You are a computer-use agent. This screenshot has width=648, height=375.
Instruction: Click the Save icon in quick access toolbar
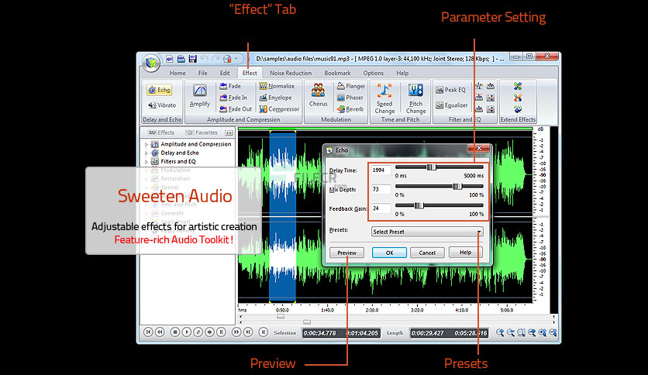pos(192,59)
